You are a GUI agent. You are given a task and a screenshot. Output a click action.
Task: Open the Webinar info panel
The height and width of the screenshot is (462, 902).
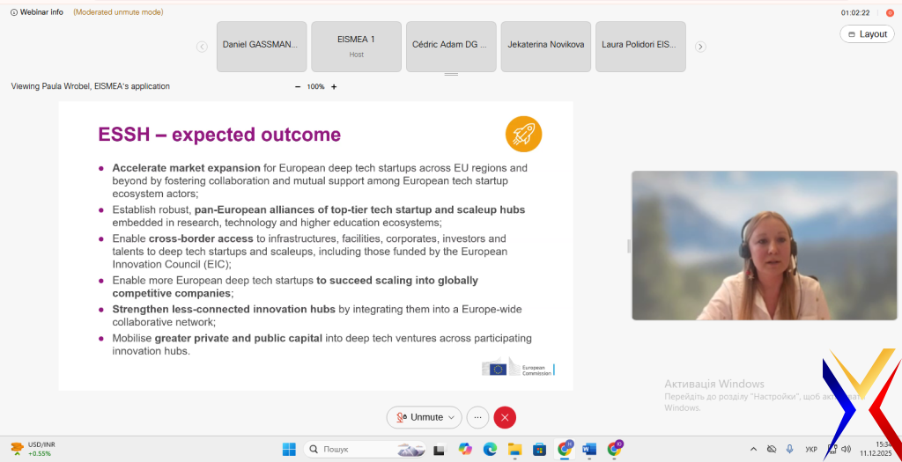point(36,12)
